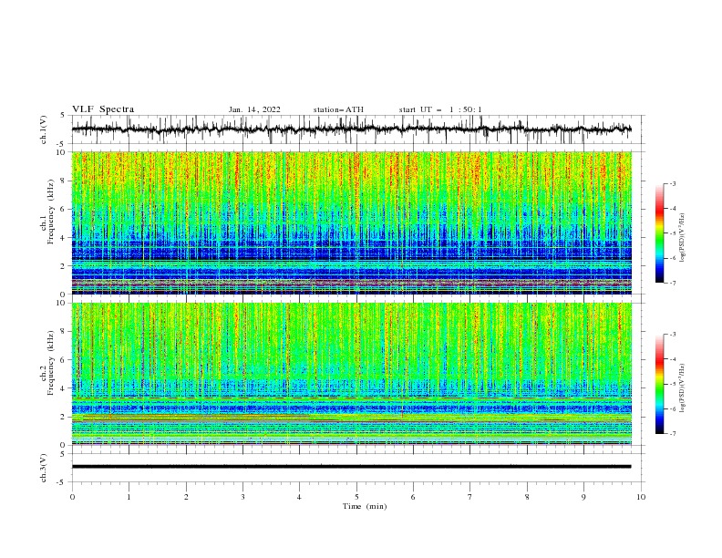The height and width of the screenshot is (558, 722).
Task: Click the ch.1 color bar 'log(PSD)(V²/Hz)' label
Action: pyautogui.click(x=683, y=238)
